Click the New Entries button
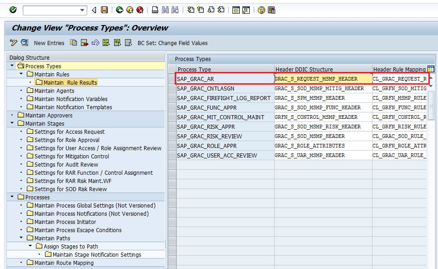The height and width of the screenshot is (269, 438). (x=49, y=43)
